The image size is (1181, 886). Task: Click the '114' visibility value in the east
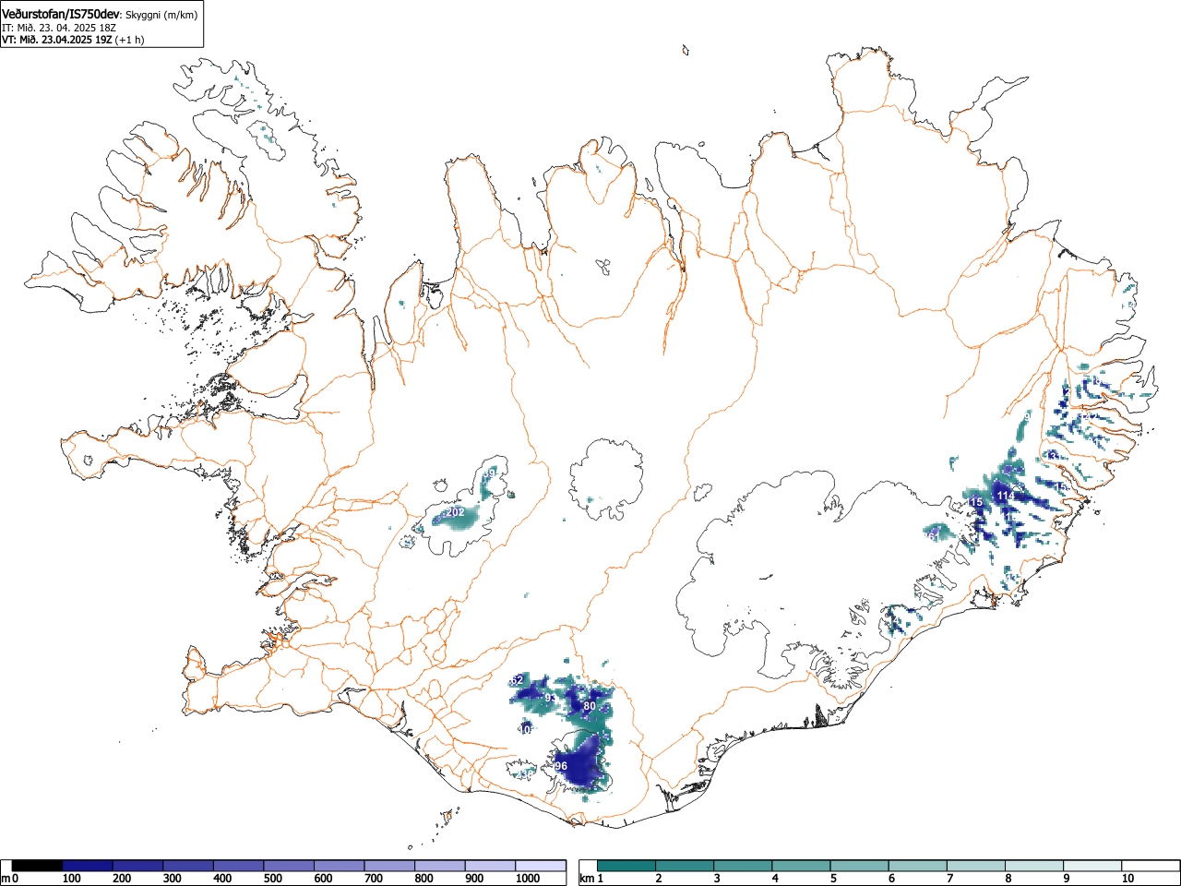click(x=1006, y=496)
